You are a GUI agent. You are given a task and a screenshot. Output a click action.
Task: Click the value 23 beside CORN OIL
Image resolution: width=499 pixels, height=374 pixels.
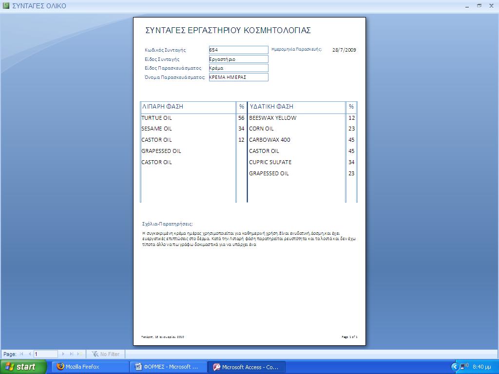351,129
